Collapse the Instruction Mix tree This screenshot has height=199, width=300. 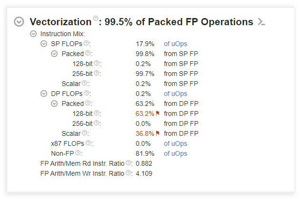(x=33, y=34)
